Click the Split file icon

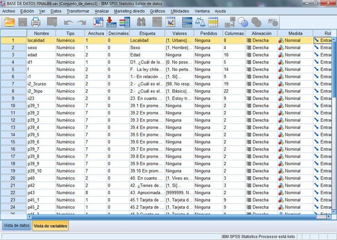(x=187, y=22)
